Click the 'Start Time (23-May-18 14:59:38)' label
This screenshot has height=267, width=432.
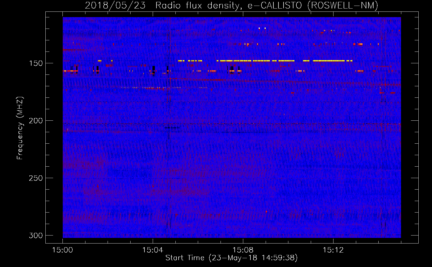click(231, 258)
